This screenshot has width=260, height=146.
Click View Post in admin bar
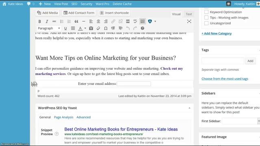(61, 4)
